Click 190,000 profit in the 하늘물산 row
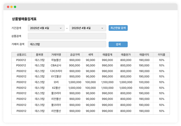 coord(144,60)
